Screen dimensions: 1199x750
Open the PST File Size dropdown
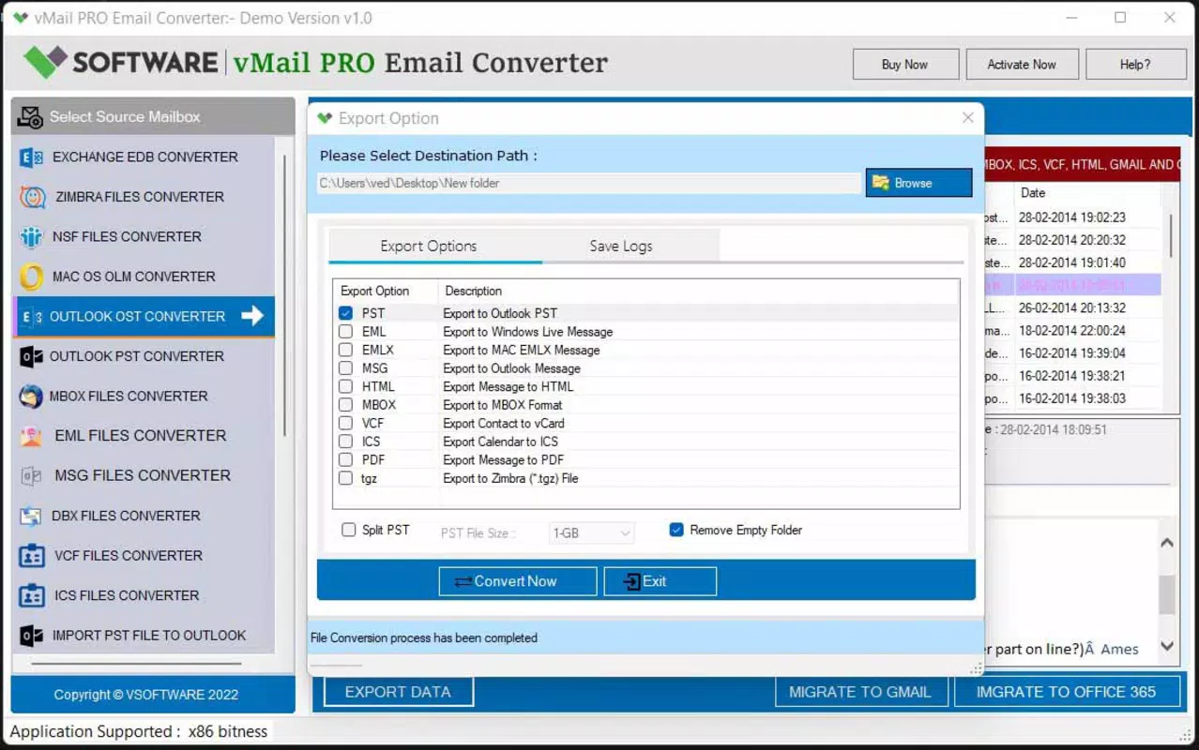[x=592, y=533]
